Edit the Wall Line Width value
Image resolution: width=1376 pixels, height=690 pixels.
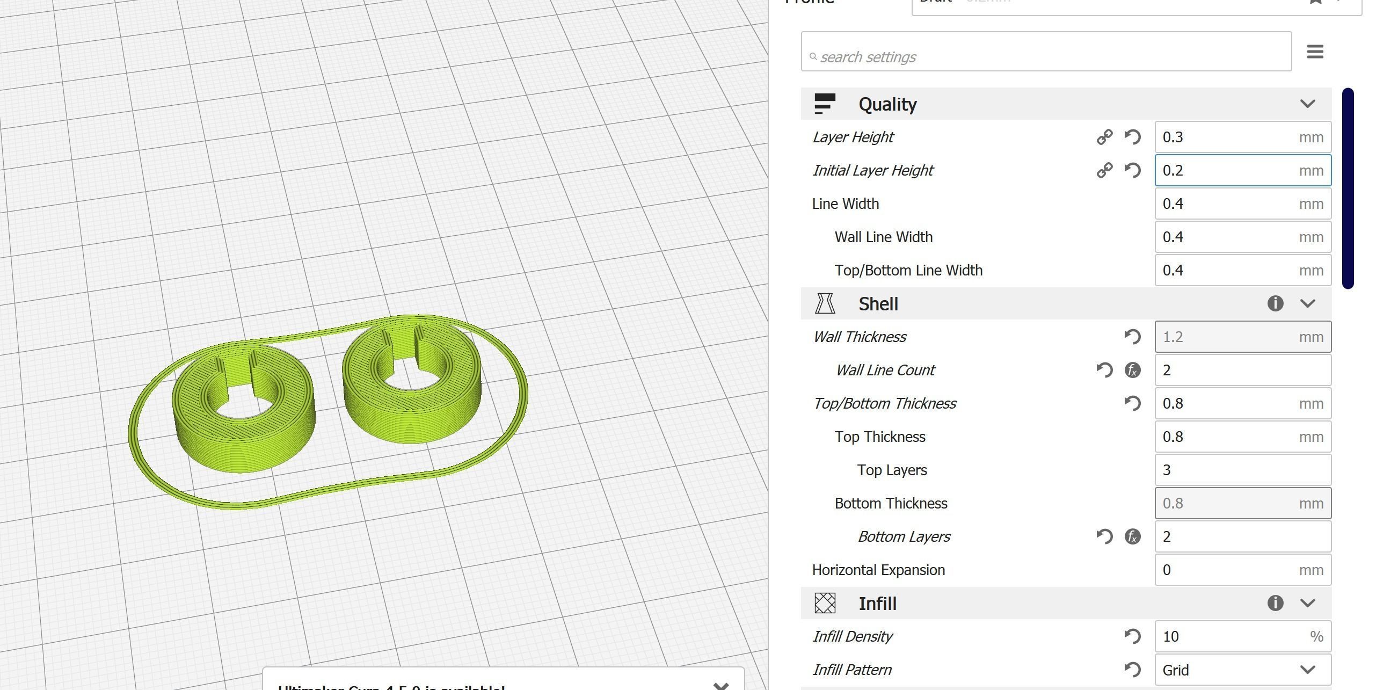pyautogui.click(x=1243, y=237)
